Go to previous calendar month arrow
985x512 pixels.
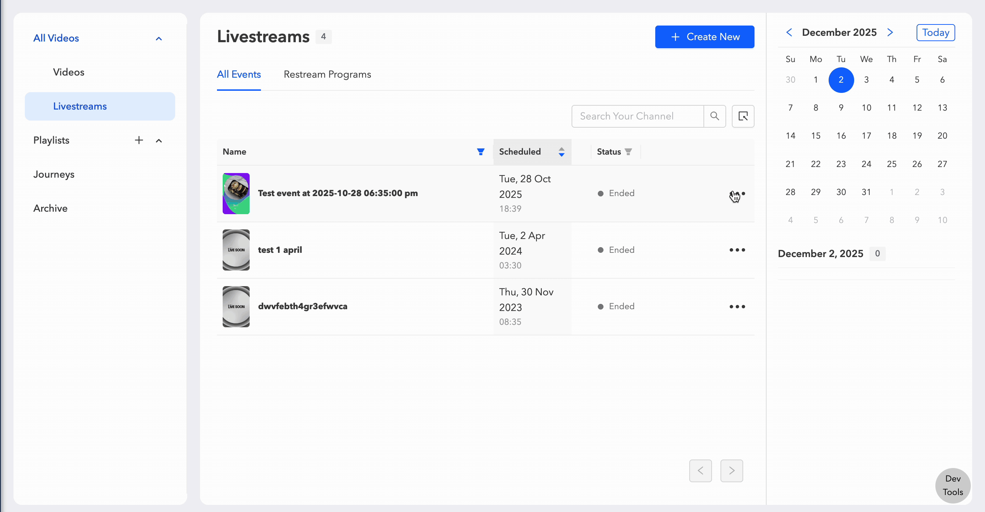[x=789, y=33]
